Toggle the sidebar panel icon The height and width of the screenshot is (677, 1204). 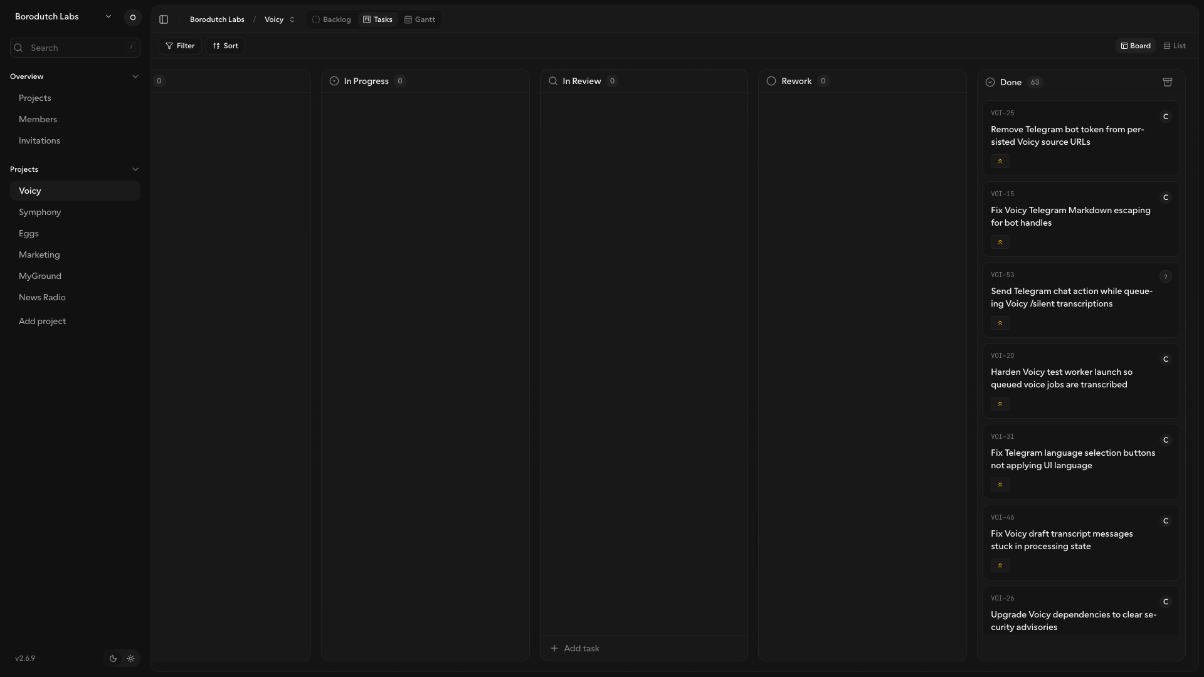(164, 19)
